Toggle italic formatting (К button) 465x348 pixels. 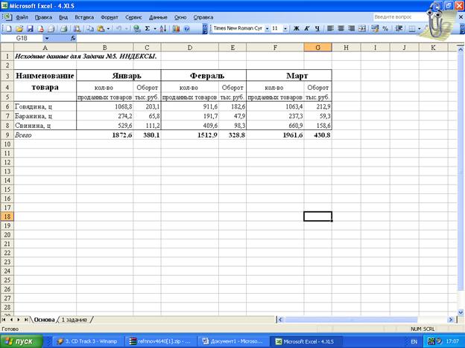(306, 28)
